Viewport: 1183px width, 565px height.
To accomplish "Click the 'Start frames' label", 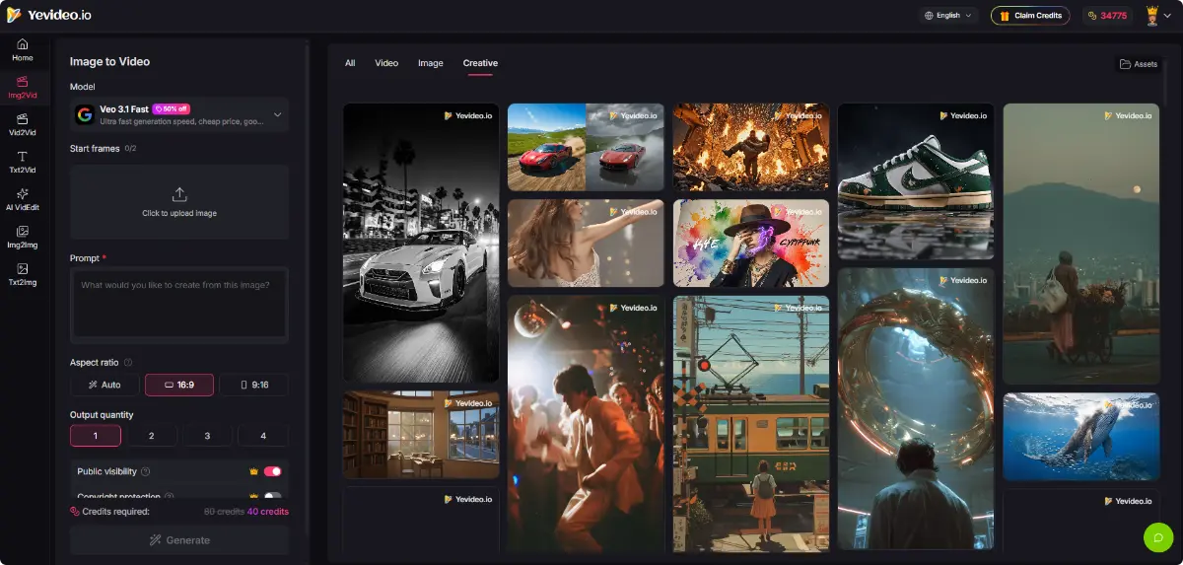I will coord(95,149).
